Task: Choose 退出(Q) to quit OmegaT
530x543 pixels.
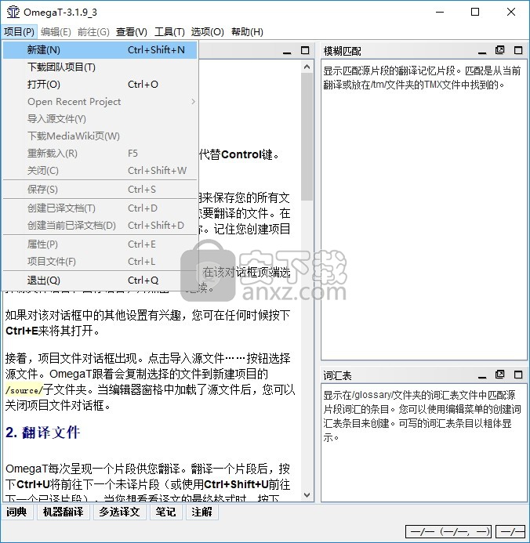Action: [x=100, y=281]
